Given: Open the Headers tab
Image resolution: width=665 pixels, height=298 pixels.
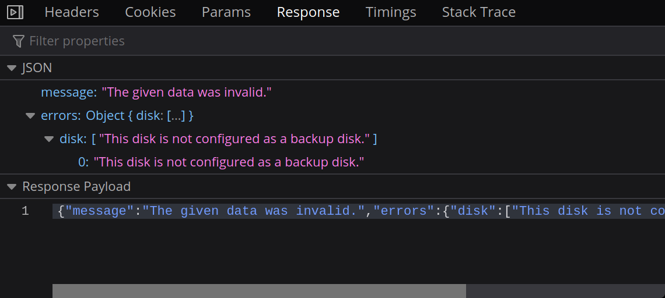Looking at the screenshot, I should click(x=72, y=12).
